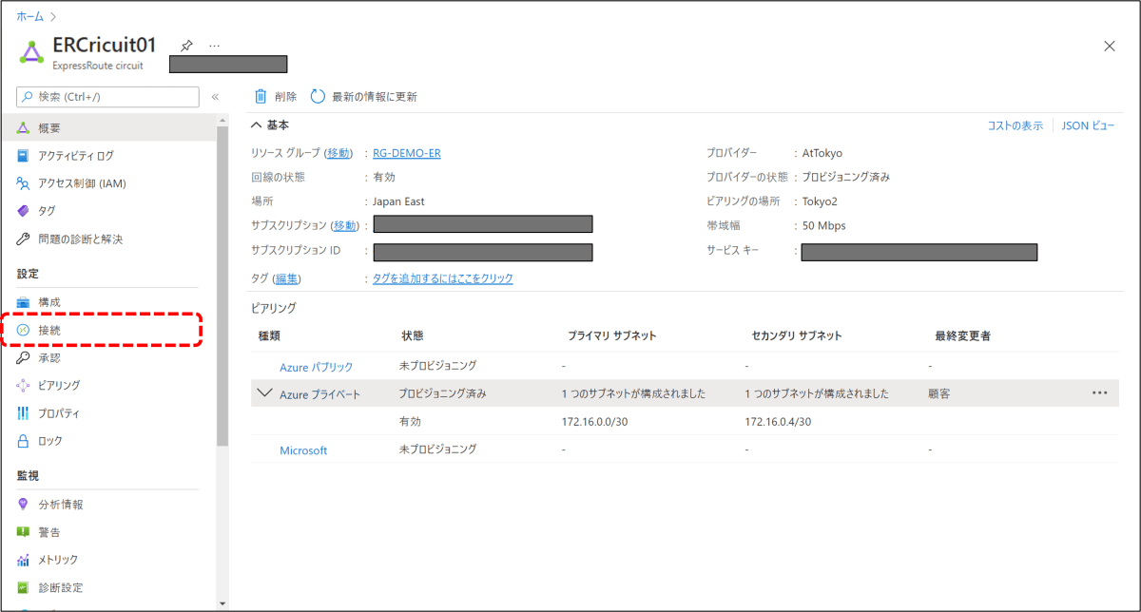Open the 概要 menu item
Viewport: 1141px width, 612px height.
click(108, 128)
